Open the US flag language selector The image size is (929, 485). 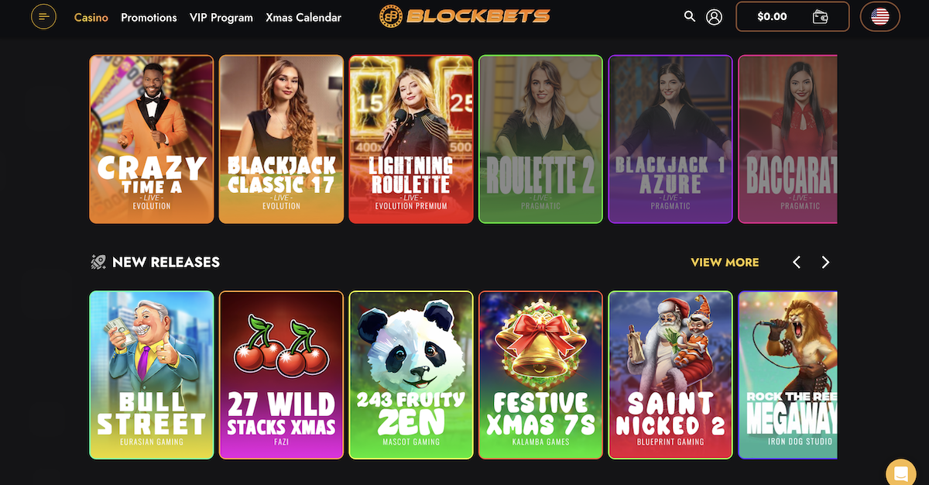[879, 16]
